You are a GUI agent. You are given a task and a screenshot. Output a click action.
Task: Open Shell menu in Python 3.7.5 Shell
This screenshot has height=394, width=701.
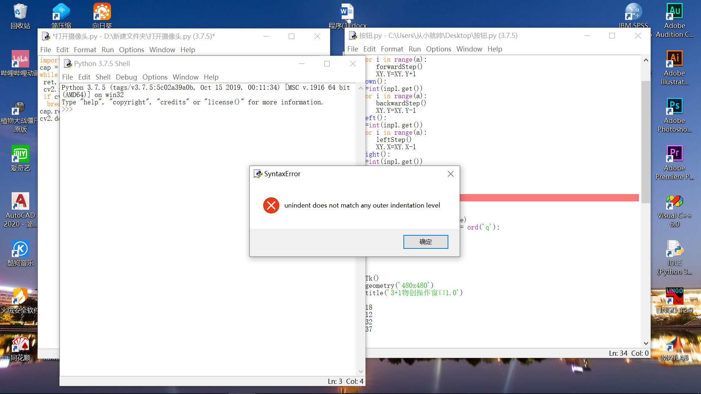tap(103, 77)
